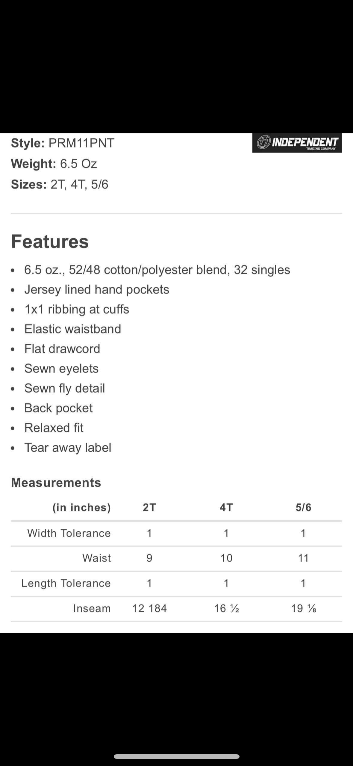Screen dimensions: 353x766
Task: Select the Sizes 2T, 4T, 5/6 line
Action: coord(60,184)
